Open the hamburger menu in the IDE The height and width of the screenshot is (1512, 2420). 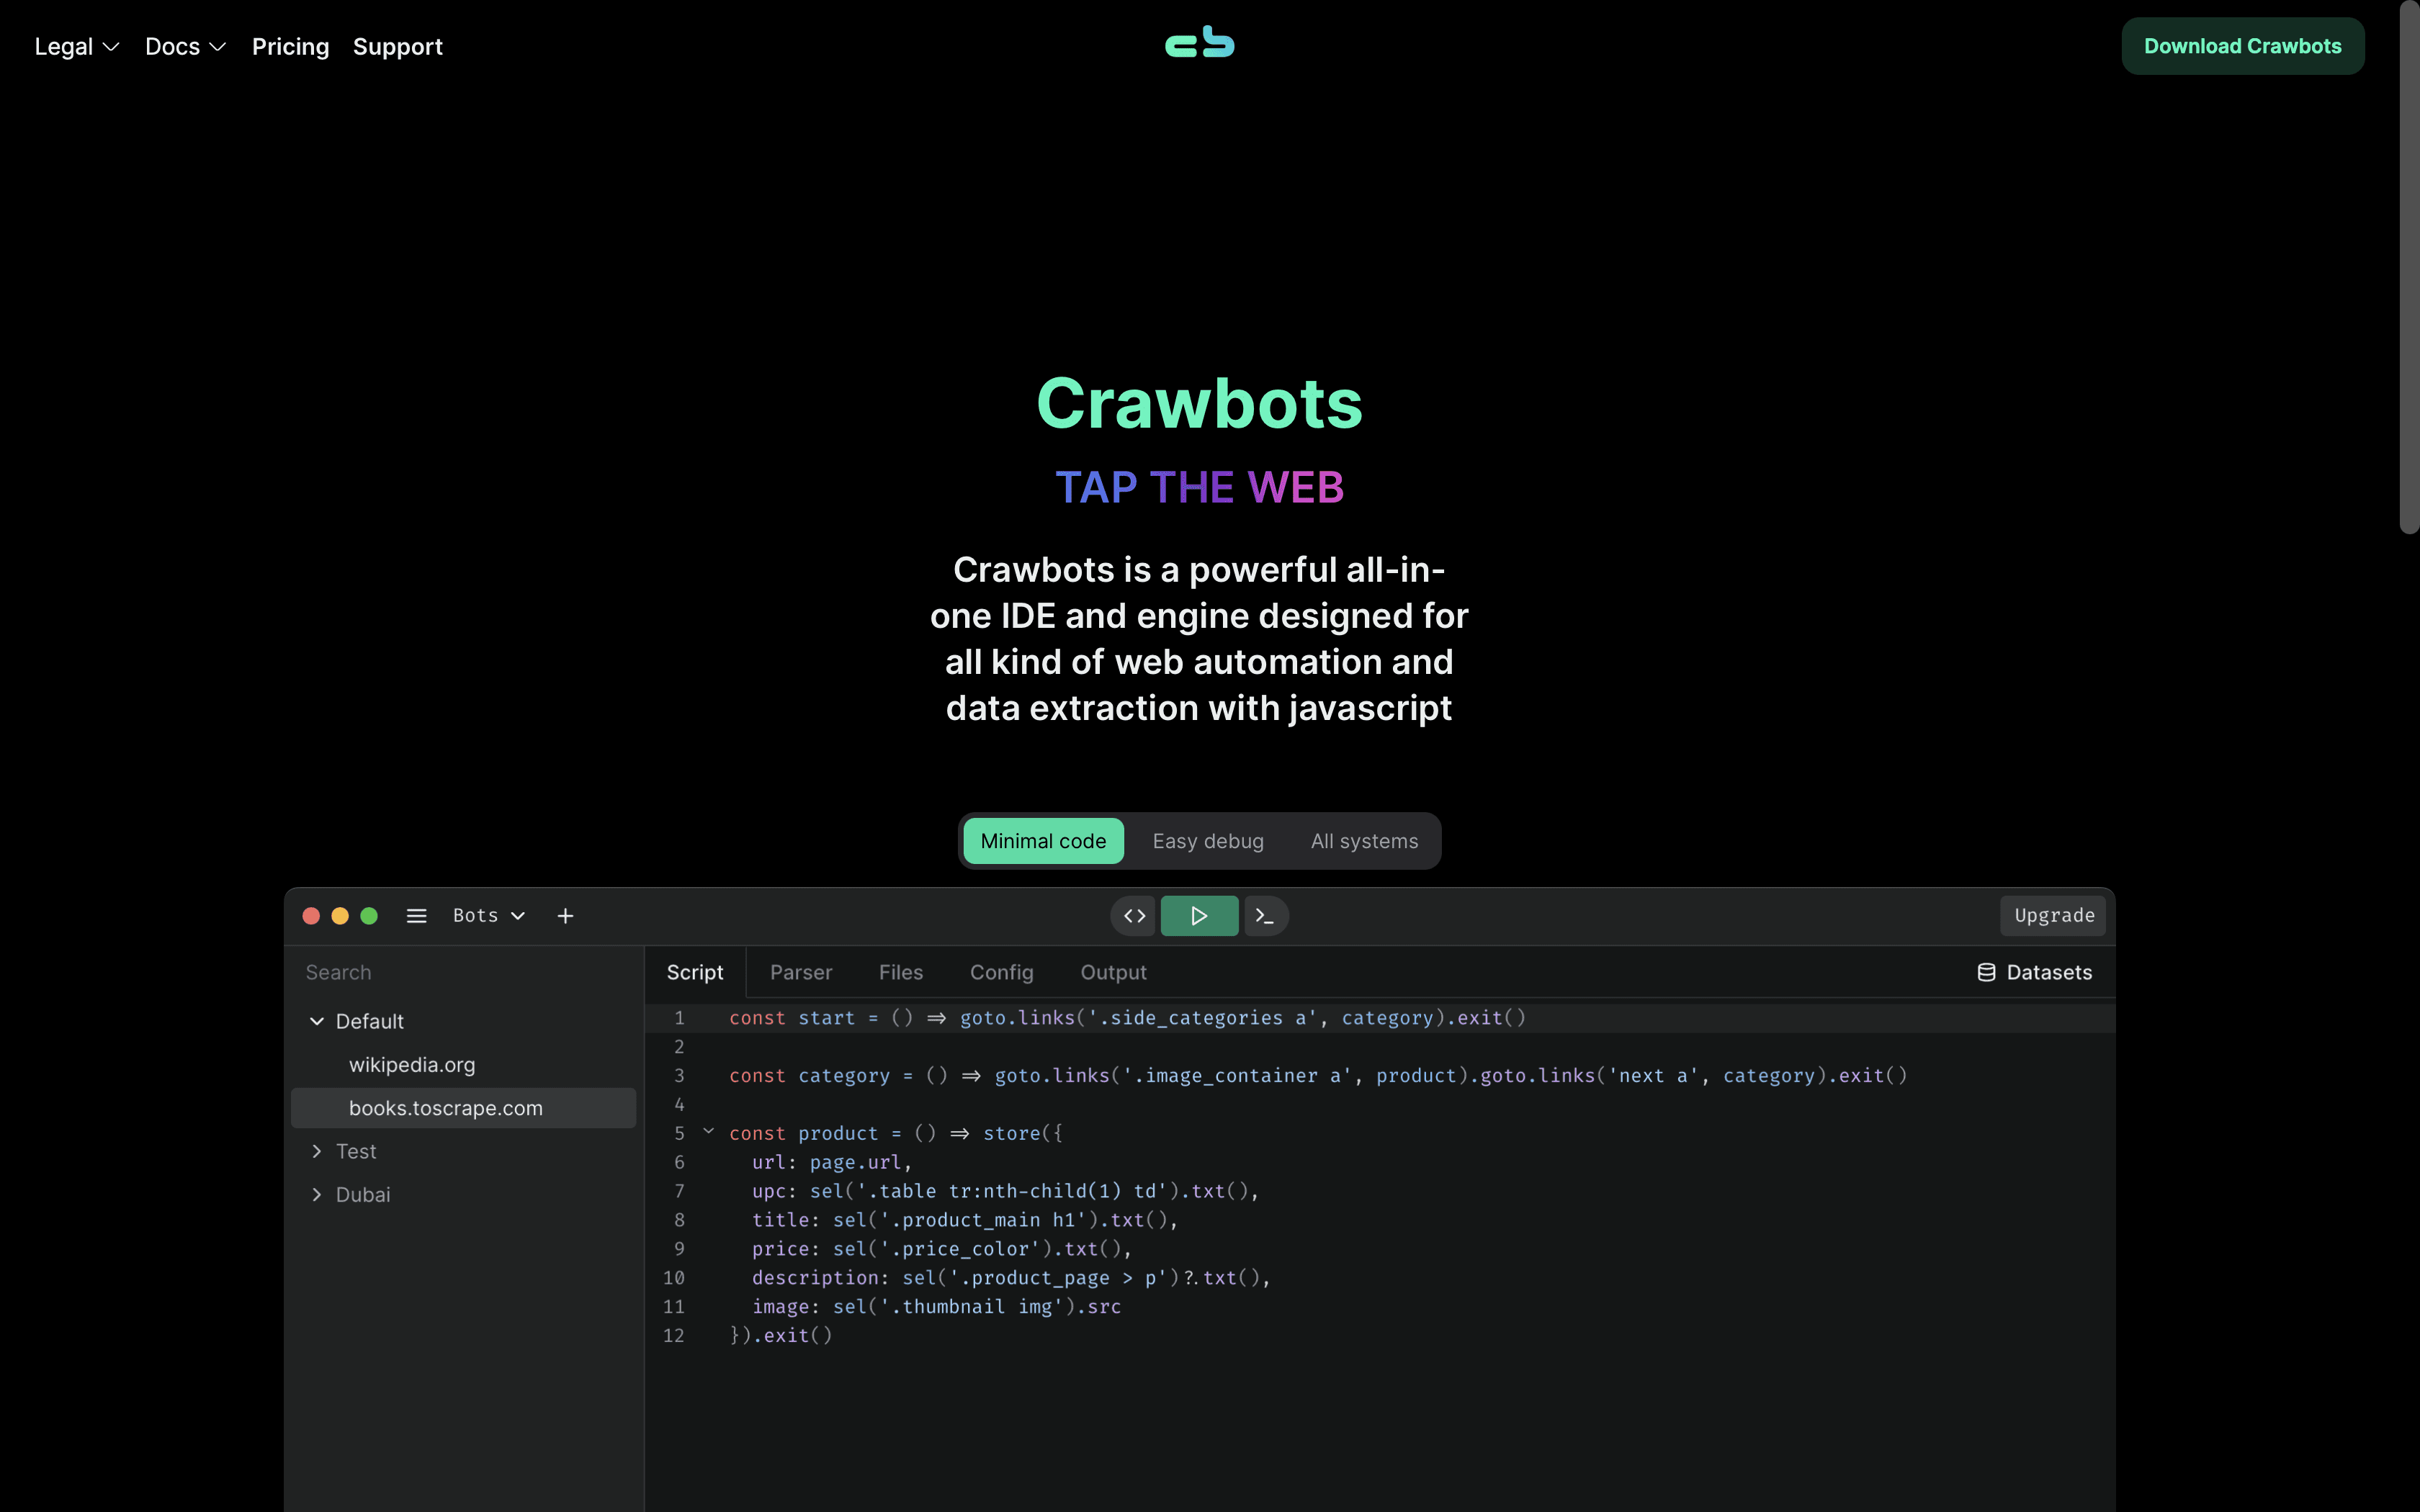coord(416,915)
